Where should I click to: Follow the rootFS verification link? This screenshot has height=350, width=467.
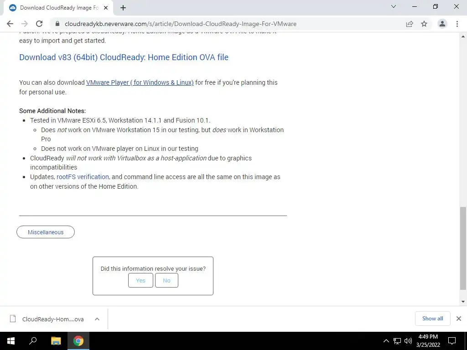pos(83,177)
